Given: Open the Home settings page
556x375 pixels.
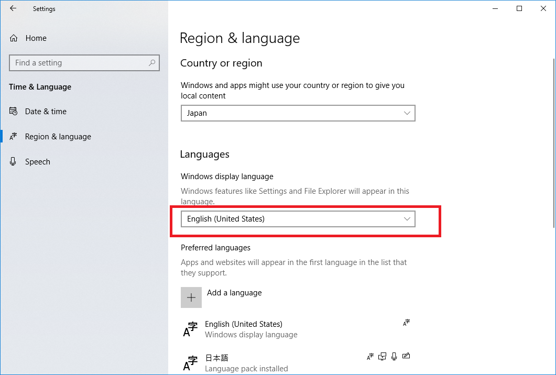Looking at the screenshot, I should (x=28, y=38).
